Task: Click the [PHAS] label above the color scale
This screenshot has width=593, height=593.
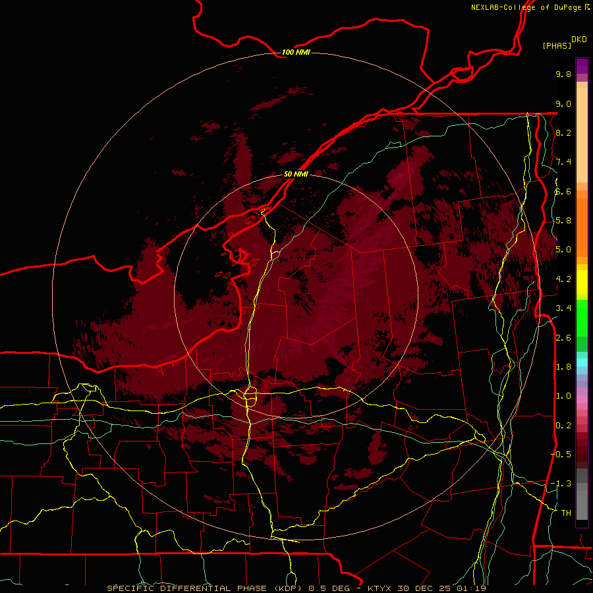Action: pos(557,45)
